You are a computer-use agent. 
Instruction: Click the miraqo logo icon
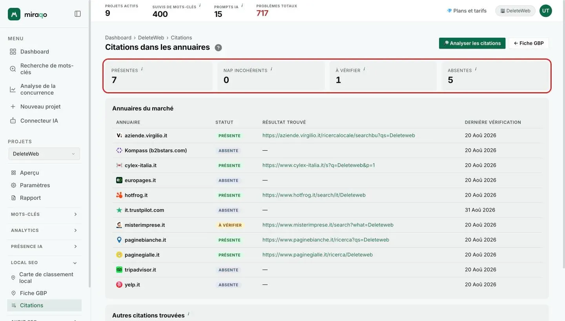coord(14,14)
